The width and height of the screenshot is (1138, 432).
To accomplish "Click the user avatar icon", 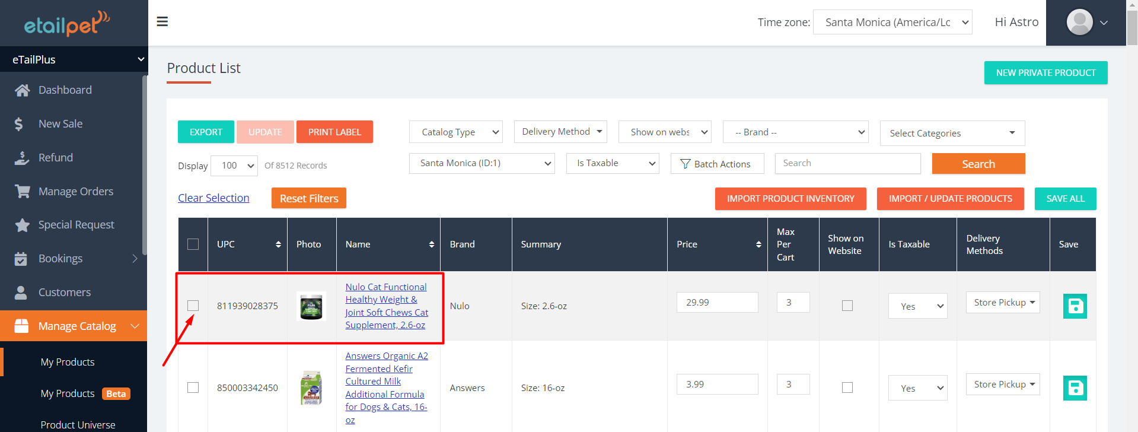I will click(x=1079, y=23).
